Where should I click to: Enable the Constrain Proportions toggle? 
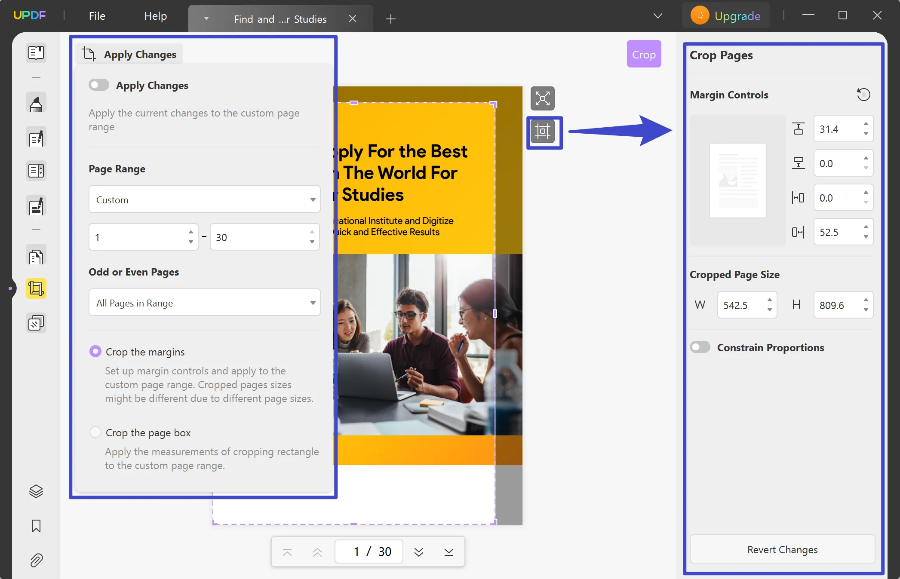pos(700,347)
